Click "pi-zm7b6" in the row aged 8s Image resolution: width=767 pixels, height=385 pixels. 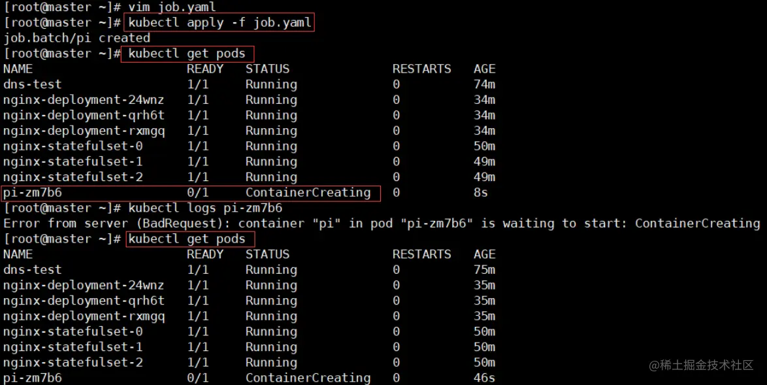[32, 193]
